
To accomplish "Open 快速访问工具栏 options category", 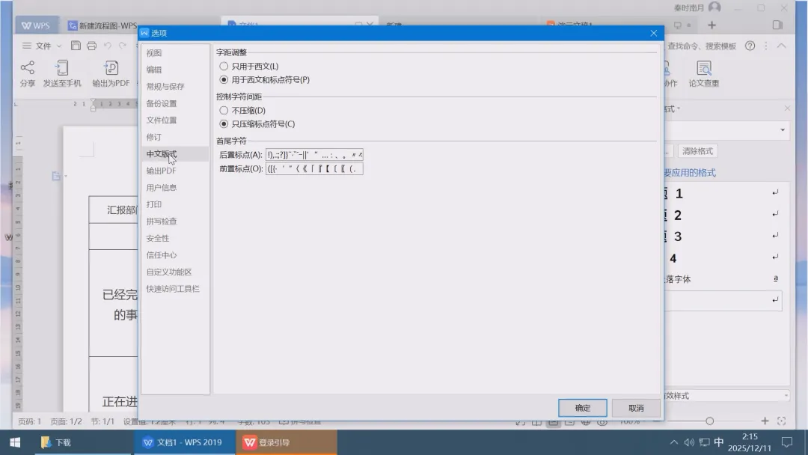I will (x=174, y=289).
